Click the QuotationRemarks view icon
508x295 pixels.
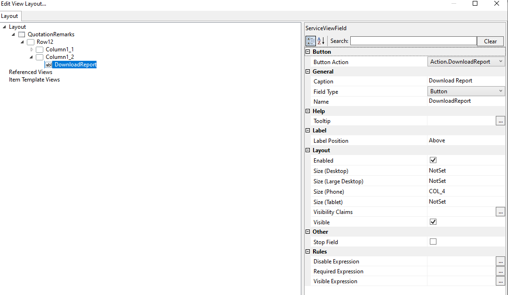(x=22, y=34)
